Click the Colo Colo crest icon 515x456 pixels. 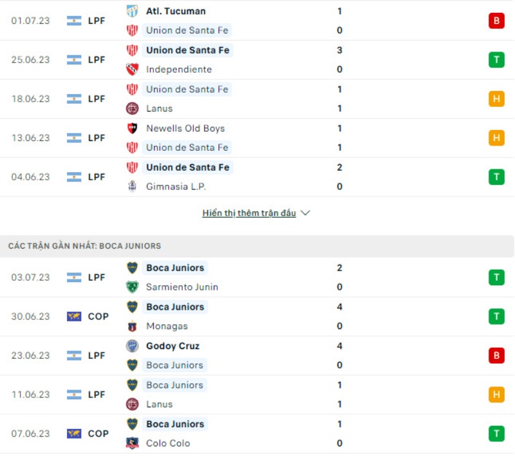(x=132, y=443)
